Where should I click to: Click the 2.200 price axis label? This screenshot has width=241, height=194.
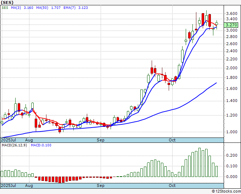(x=232, y=59)
